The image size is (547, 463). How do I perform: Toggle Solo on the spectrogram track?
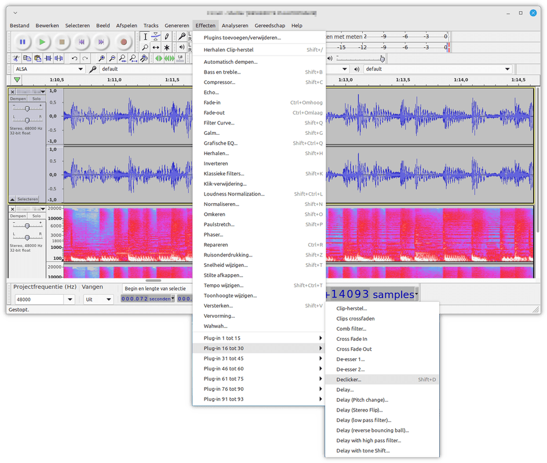pyautogui.click(x=37, y=216)
